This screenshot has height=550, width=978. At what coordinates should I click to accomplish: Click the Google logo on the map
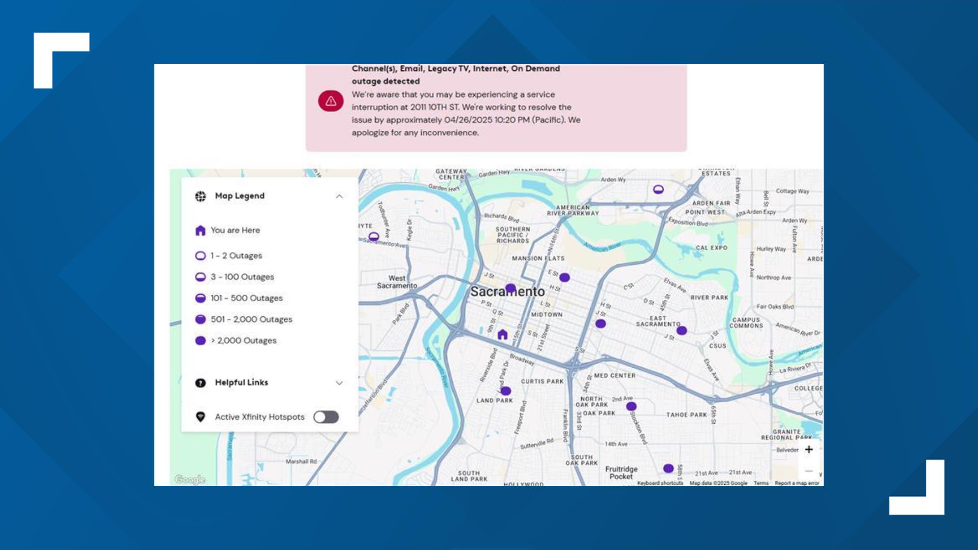point(189,479)
